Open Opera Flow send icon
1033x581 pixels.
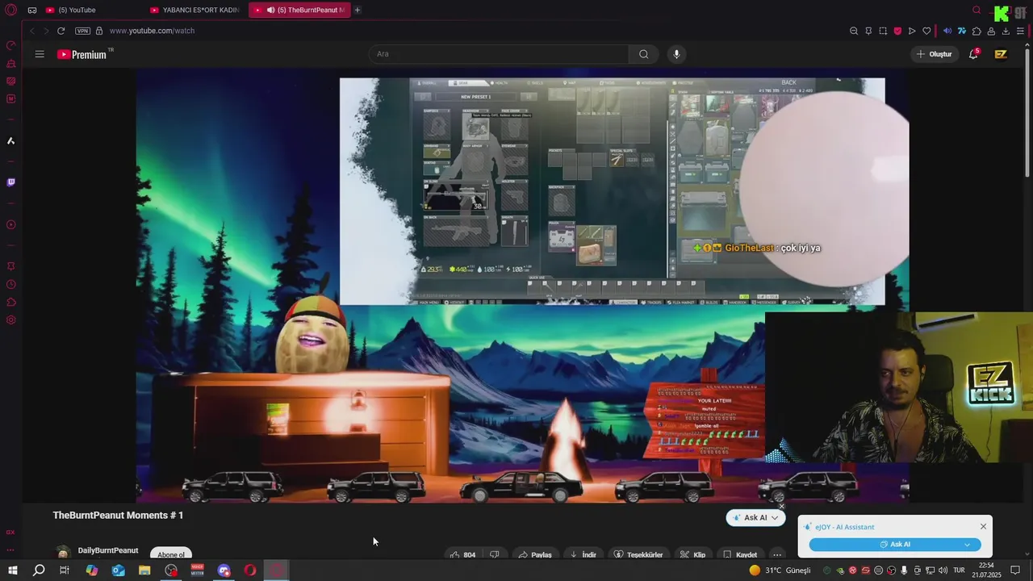(x=912, y=31)
